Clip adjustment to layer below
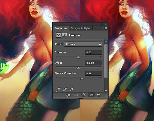 pyautogui.click(x=68, y=95)
